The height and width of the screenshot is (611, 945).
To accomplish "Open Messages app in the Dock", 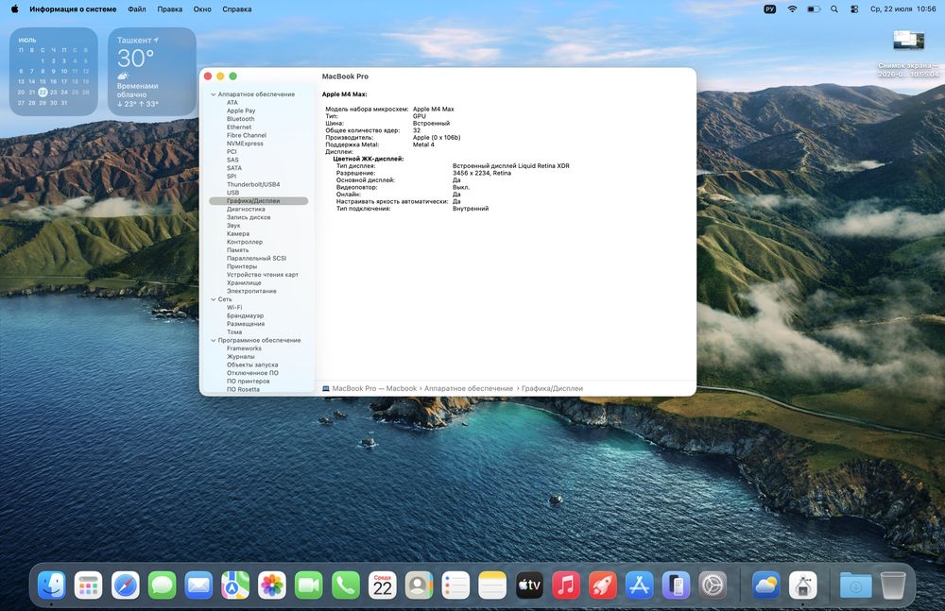I will point(163,586).
